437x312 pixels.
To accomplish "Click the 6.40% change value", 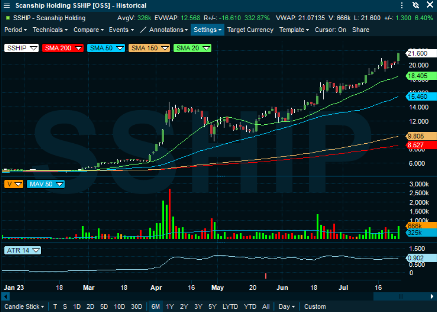I will point(424,18).
